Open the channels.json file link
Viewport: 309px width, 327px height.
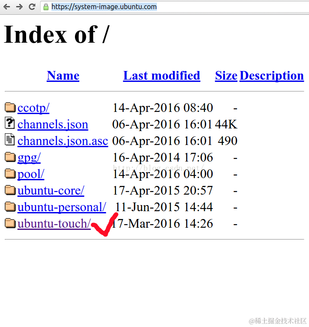click(x=53, y=125)
